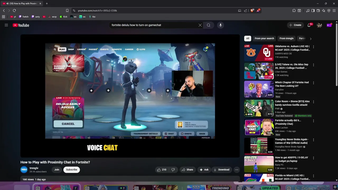
Task: Open more actions ellipsis under the video
Action: click(x=237, y=170)
